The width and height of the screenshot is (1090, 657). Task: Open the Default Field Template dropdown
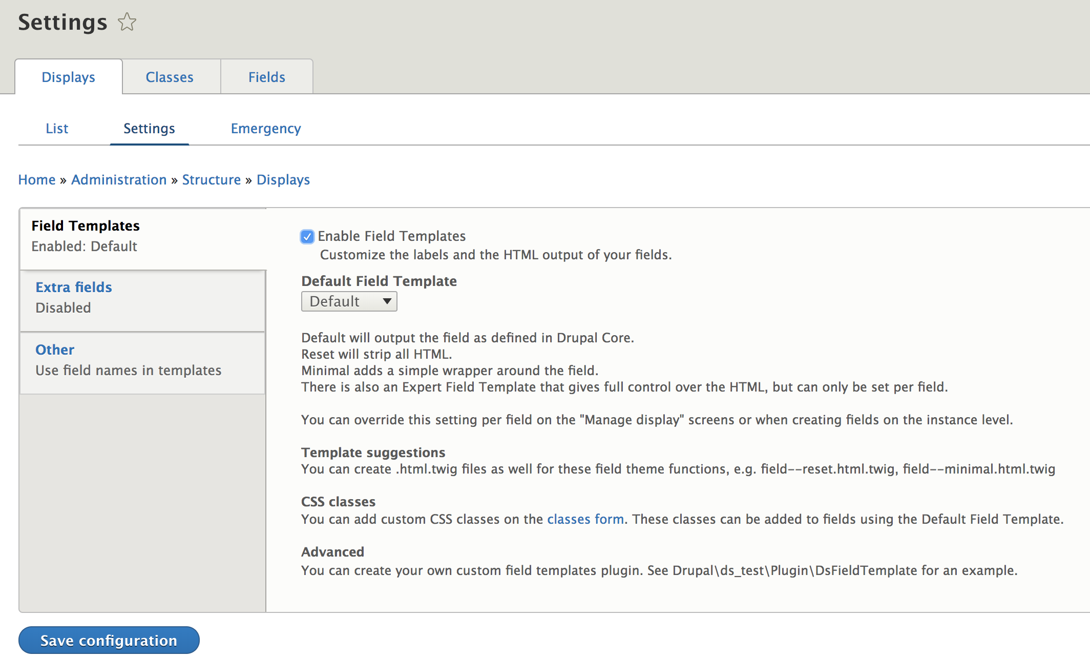[x=349, y=301]
